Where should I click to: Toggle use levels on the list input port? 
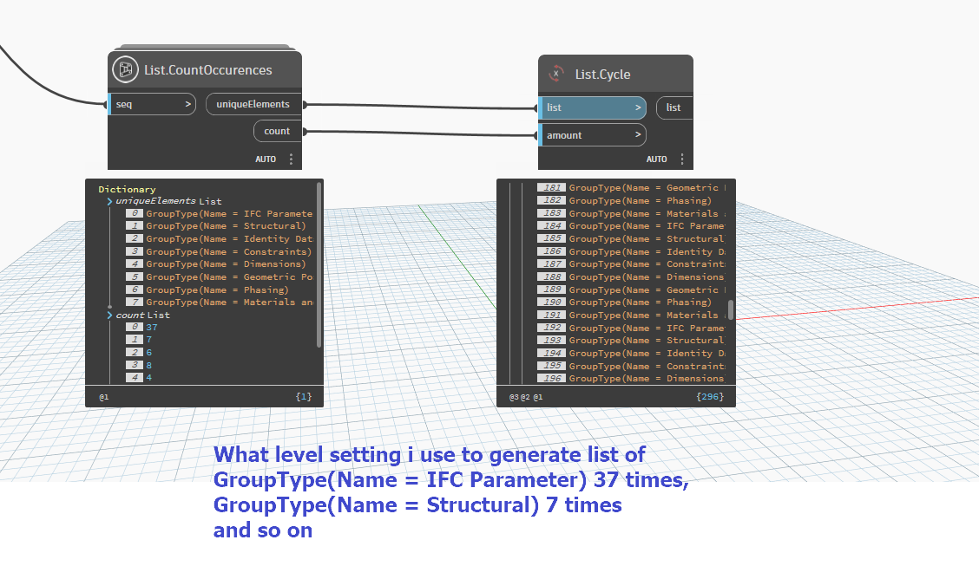636,107
